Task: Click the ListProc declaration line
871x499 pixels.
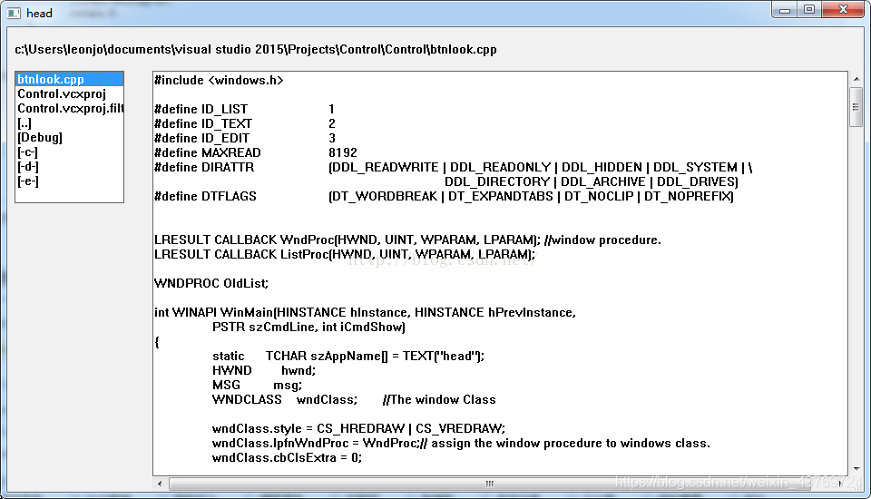Action: click(345, 254)
